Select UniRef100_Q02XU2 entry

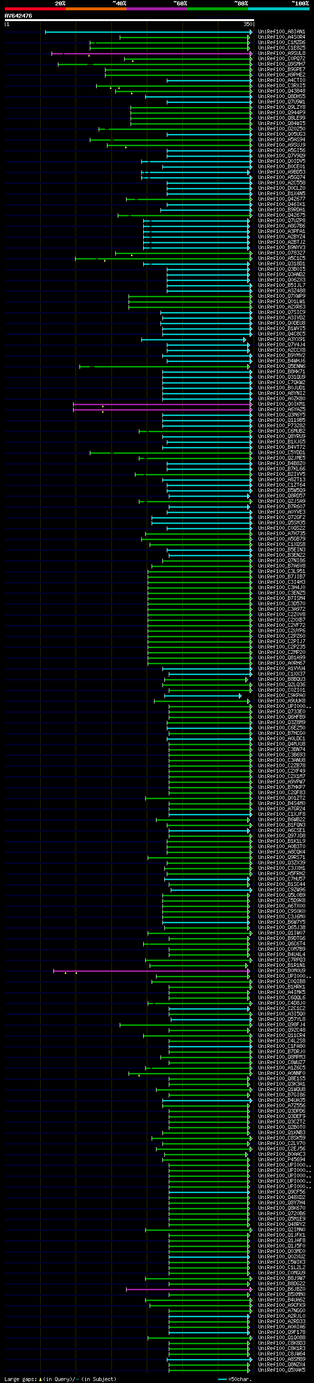click(281, 1257)
